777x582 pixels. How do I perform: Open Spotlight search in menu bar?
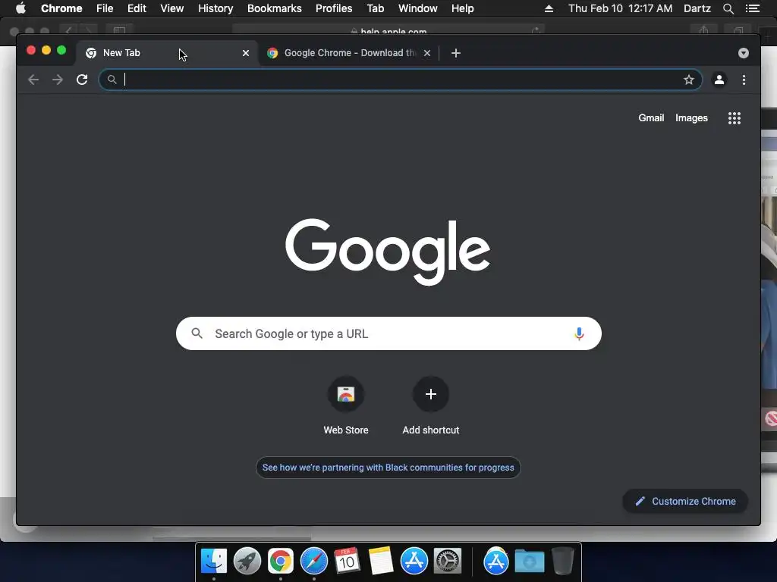point(728,8)
